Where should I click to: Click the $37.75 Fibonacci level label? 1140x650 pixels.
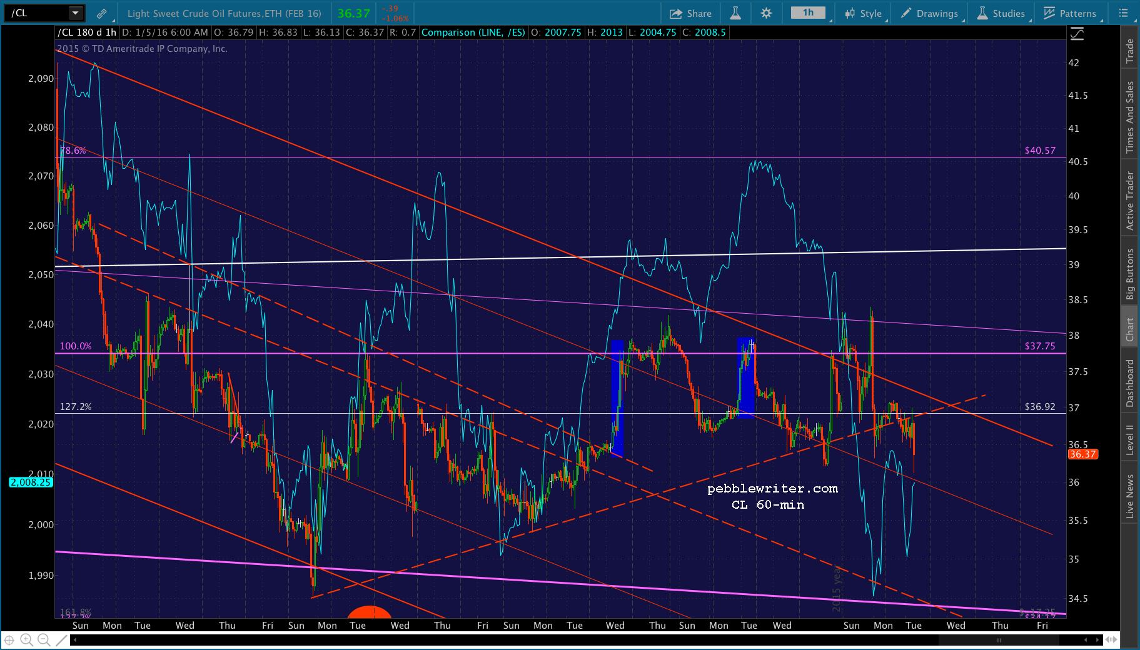tap(1040, 346)
